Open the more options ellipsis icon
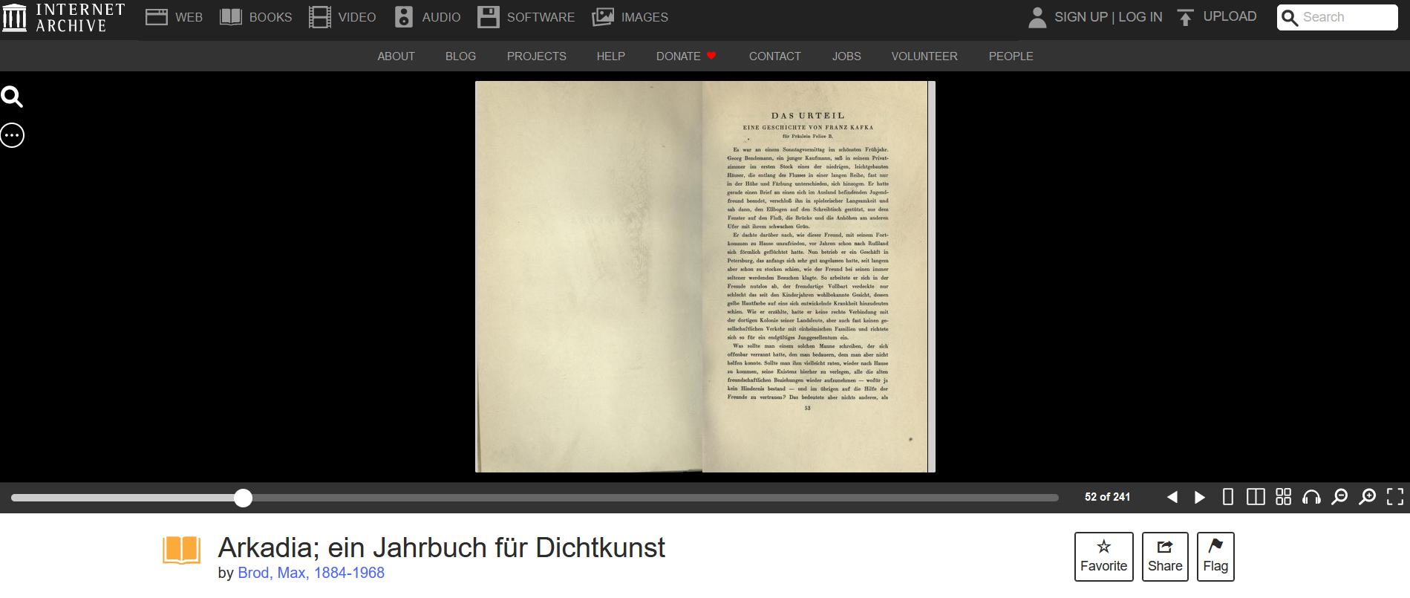 (x=12, y=135)
